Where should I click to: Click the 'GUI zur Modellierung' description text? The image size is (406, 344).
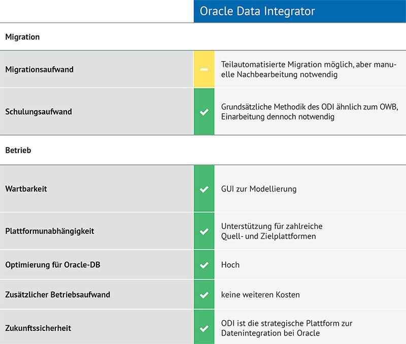click(259, 189)
